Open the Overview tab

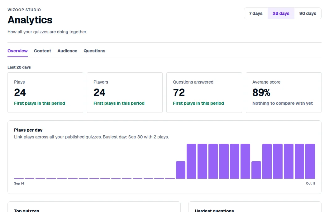tap(18, 51)
